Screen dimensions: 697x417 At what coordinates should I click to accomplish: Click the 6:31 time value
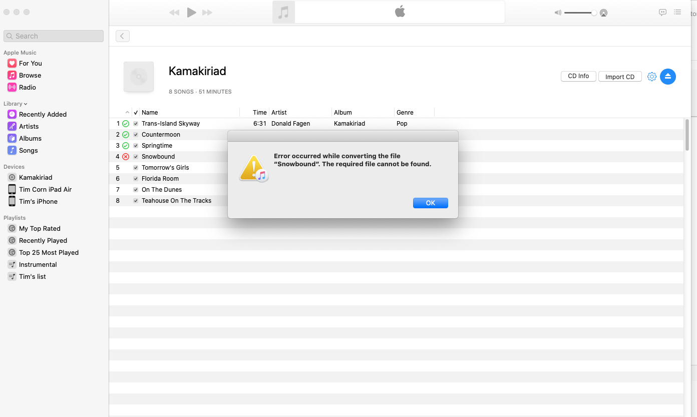(260, 124)
